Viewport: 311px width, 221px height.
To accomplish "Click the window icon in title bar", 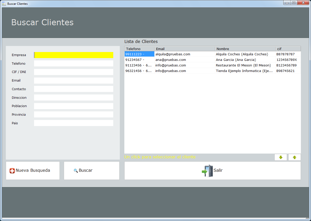I will pos(4,4).
